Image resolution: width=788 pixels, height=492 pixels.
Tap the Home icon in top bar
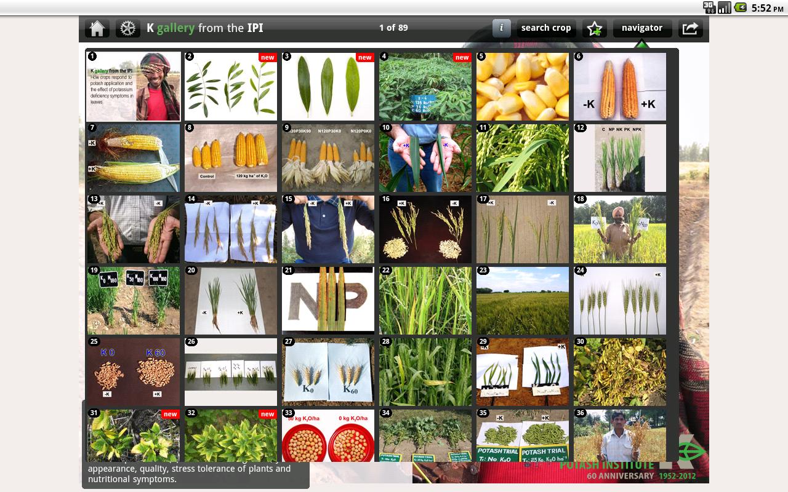coord(97,28)
